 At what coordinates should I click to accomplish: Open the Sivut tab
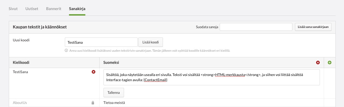13,9
